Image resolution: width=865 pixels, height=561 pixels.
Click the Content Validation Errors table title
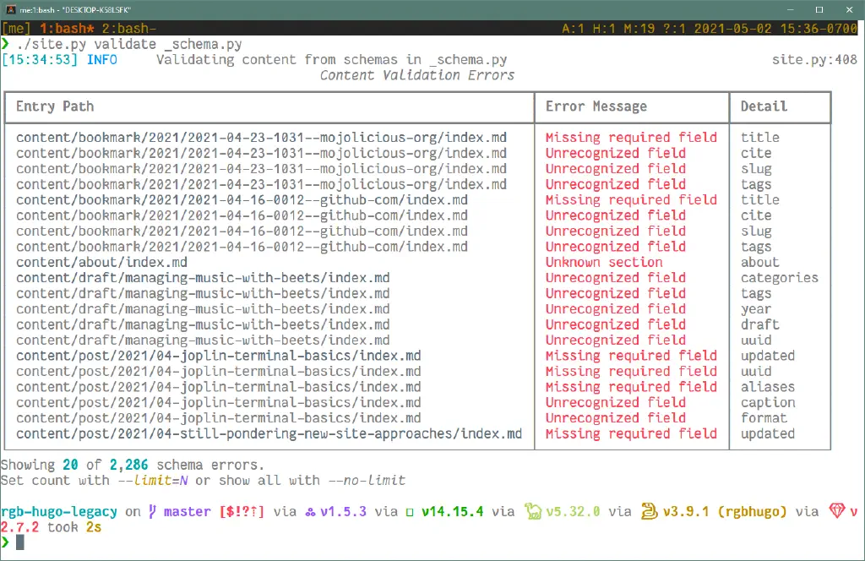pos(417,75)
